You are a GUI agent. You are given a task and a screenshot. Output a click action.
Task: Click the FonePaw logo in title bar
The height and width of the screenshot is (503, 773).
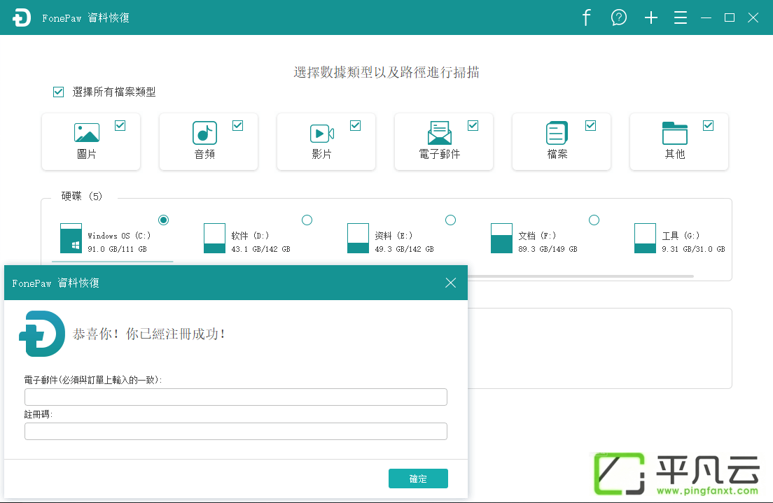pyautogui.click(x=22, y=17)
